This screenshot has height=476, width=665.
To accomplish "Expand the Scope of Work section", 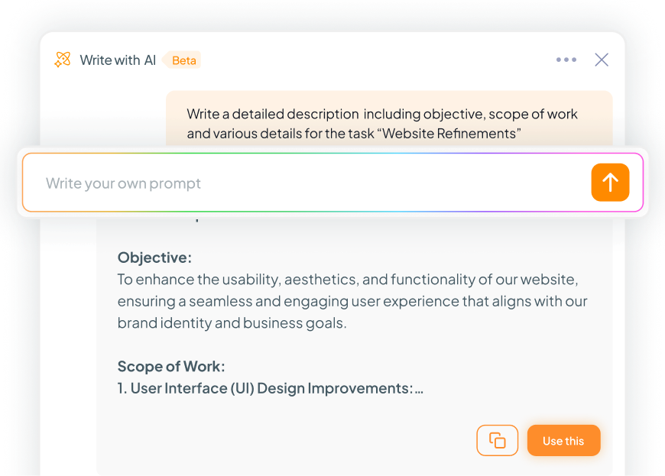I will [170, 366].
